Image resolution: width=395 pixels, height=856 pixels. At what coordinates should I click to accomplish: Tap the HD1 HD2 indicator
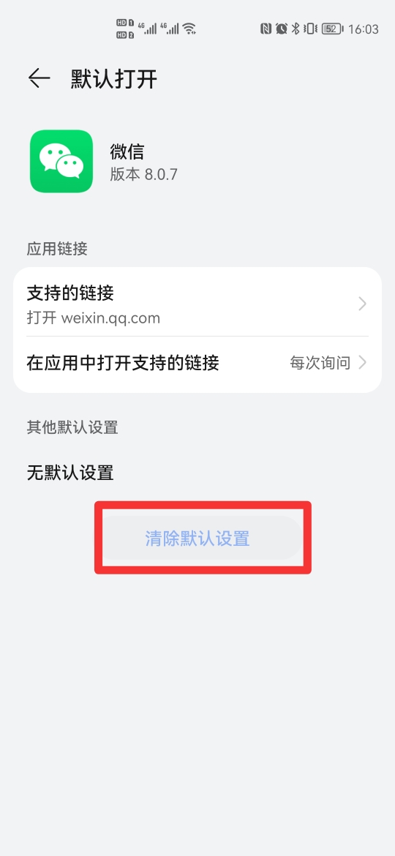tap(126, 29)
